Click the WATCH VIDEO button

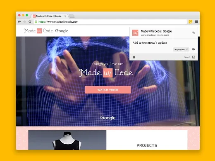(x=108, y=90)
